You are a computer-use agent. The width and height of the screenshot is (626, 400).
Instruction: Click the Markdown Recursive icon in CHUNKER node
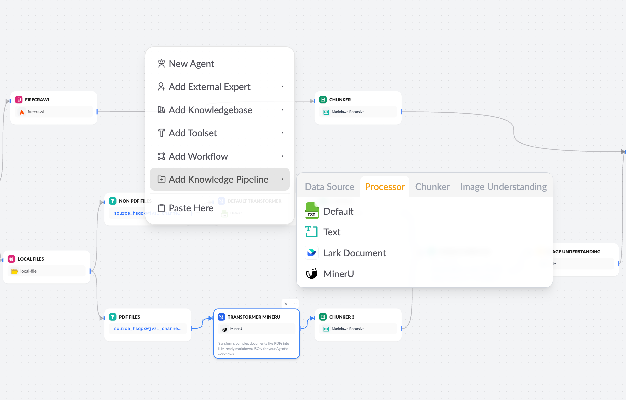pyautogui.click(x=325, y=112)
